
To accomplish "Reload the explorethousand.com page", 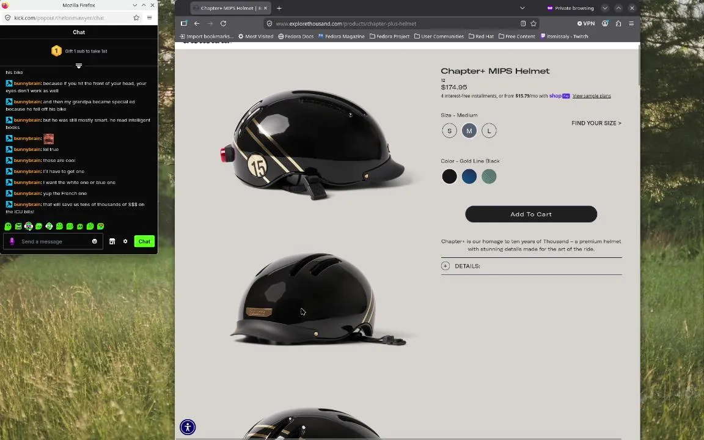I will 223,23.
